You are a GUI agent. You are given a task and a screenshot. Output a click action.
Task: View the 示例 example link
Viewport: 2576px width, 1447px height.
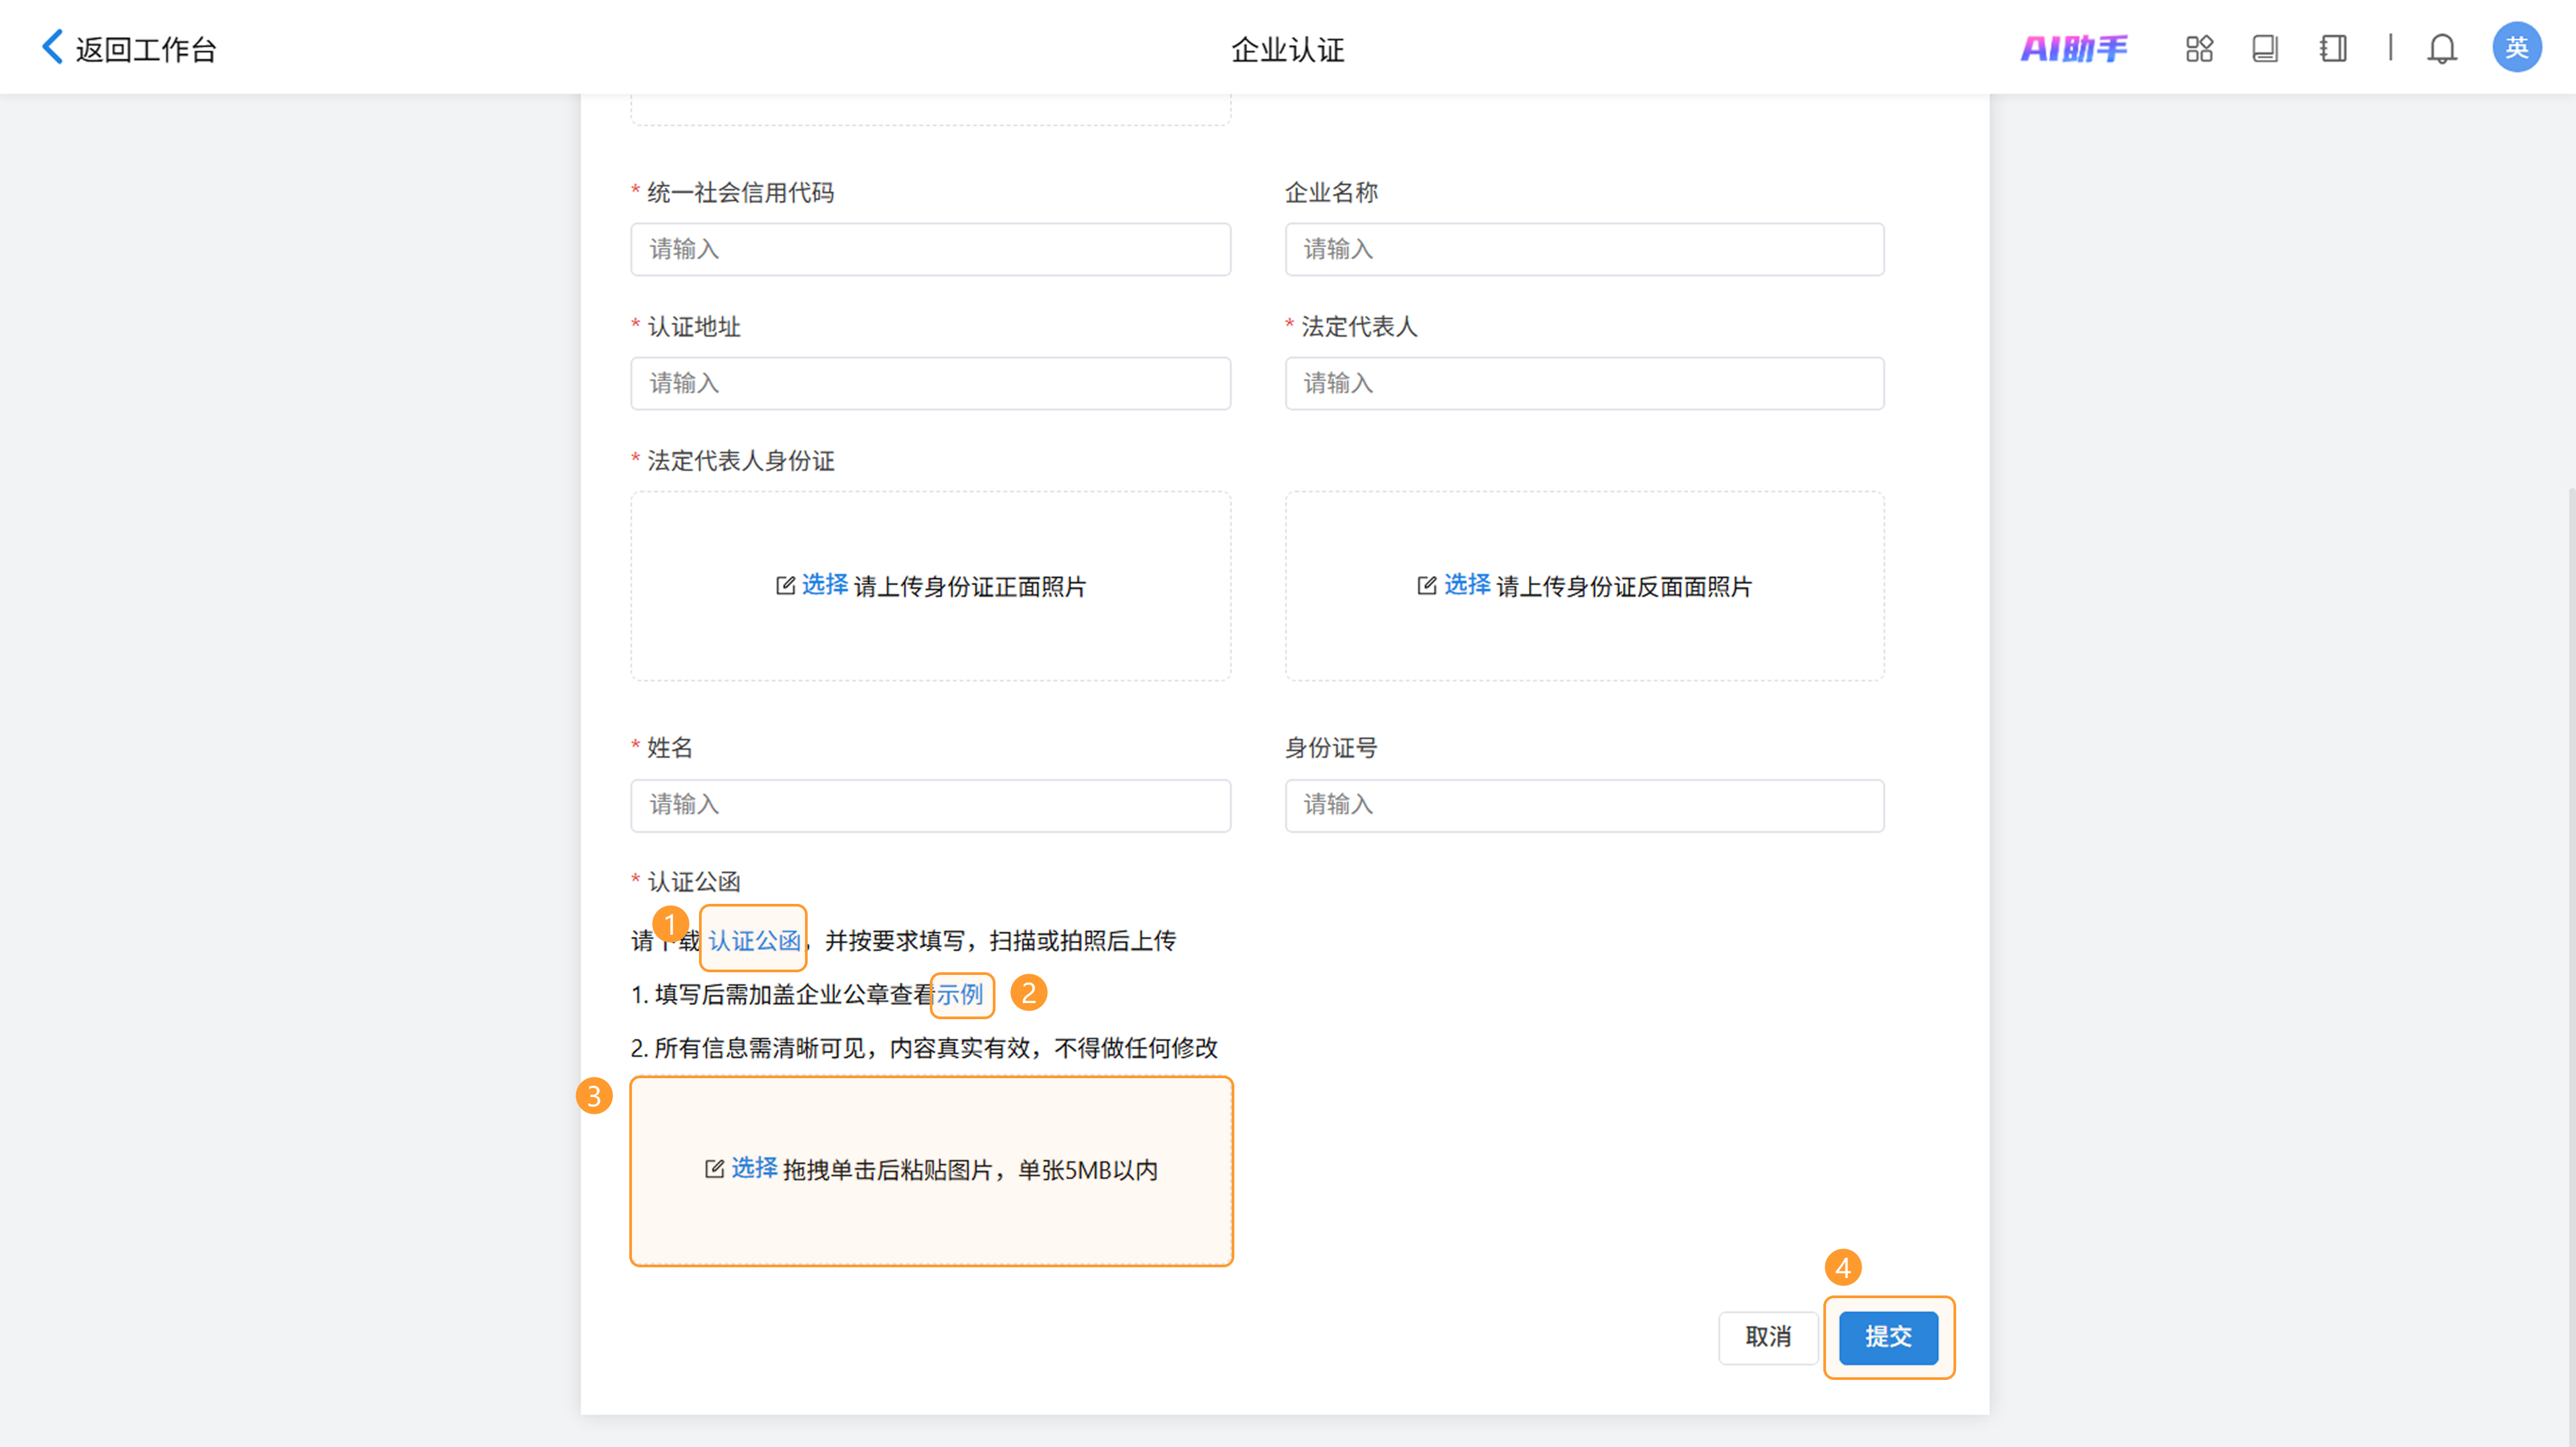[x=960, y=994]
